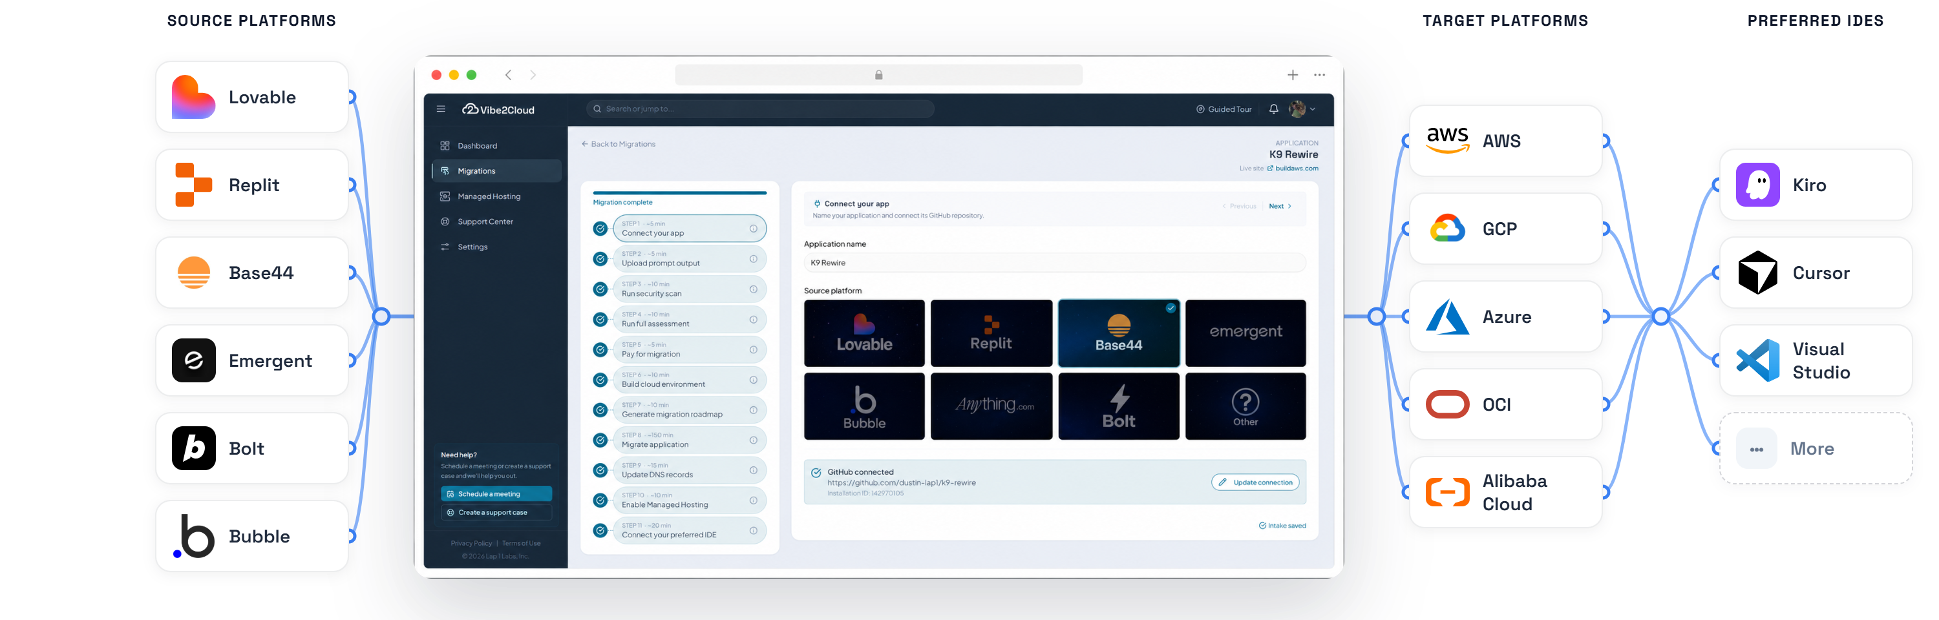Select the Other source platform tile

1245,406
